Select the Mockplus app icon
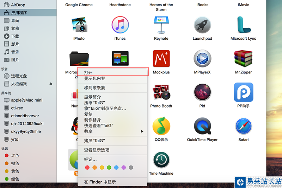 (x=161, y=58)
